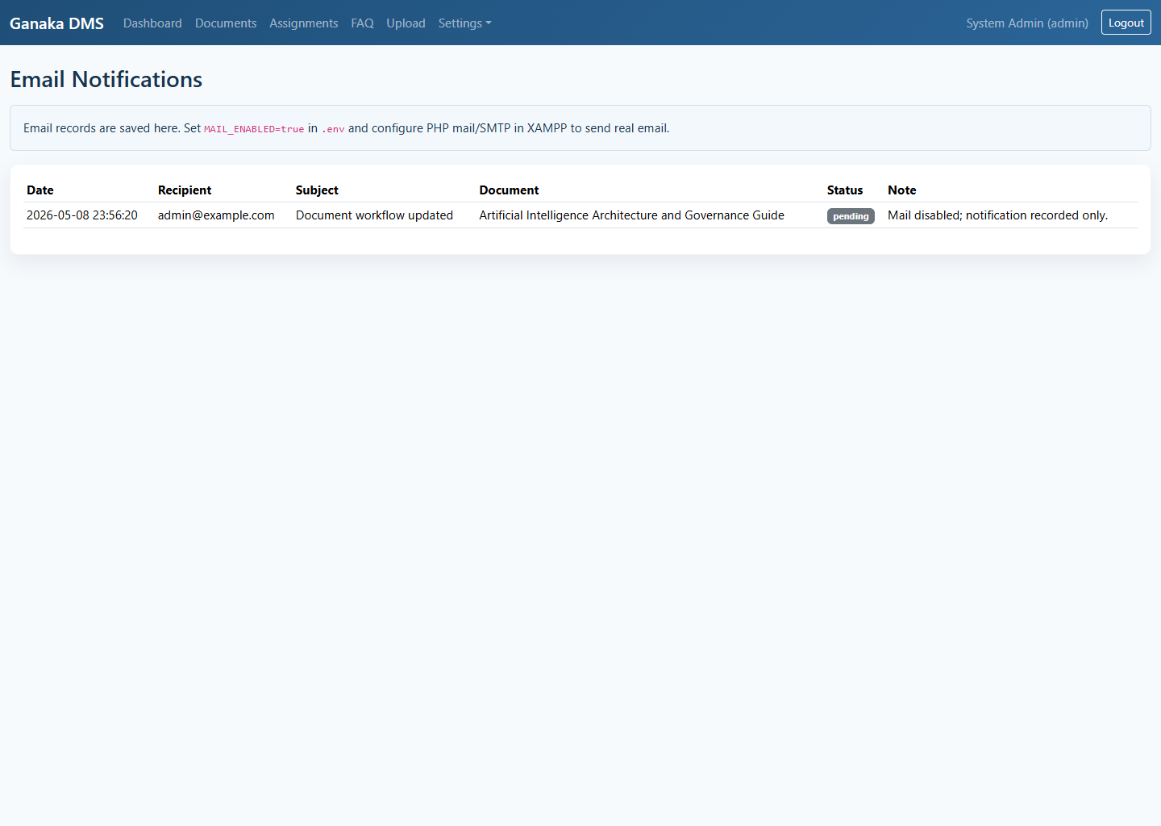The height and width of the screenshot is (826, 1161).
Task: Click the Subject column header
Action: point(317,190)
